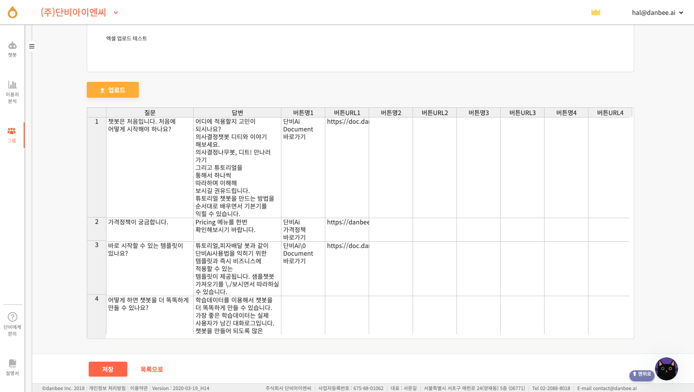Click row 3 button name cell '단비Ai\0 Document'
The height and width of the screenshot is (392, 694).
(303, 268)
